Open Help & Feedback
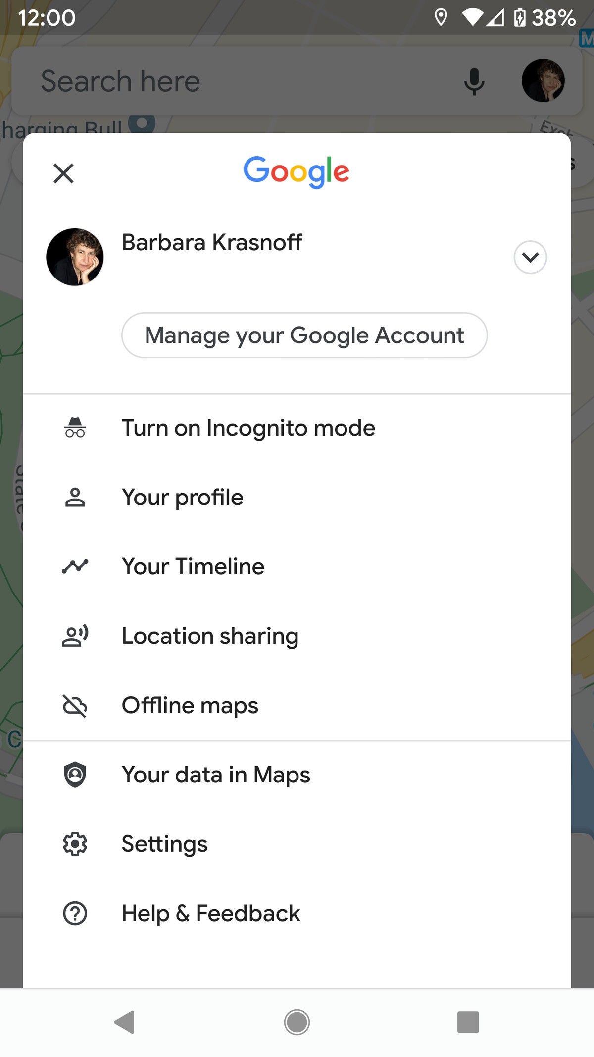 tap(297, 913)
